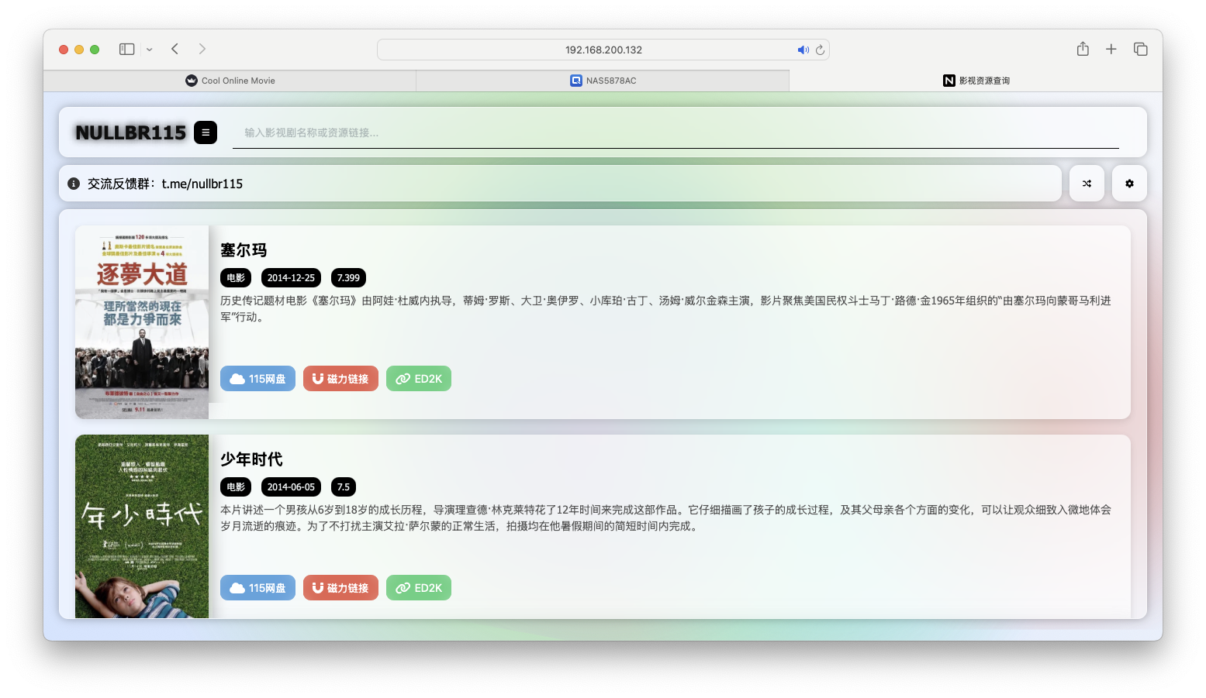
Task: Toggle the browser sidebar panel
Action: point(126,48)
